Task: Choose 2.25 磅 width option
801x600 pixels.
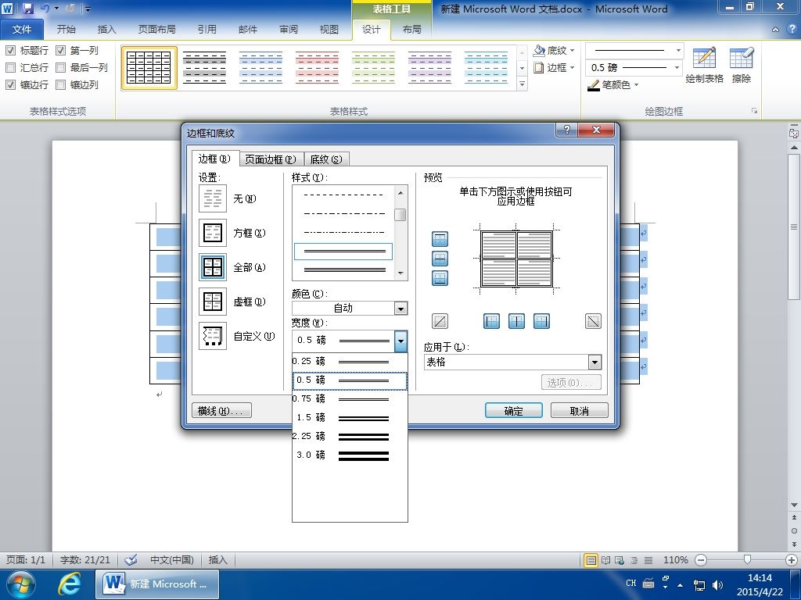Action: click(350, 437)
